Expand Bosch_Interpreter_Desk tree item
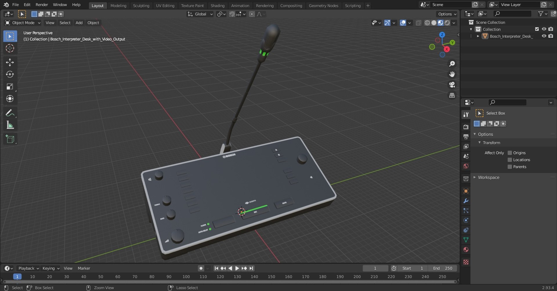 pyautogui.click(x=478, y=36)
